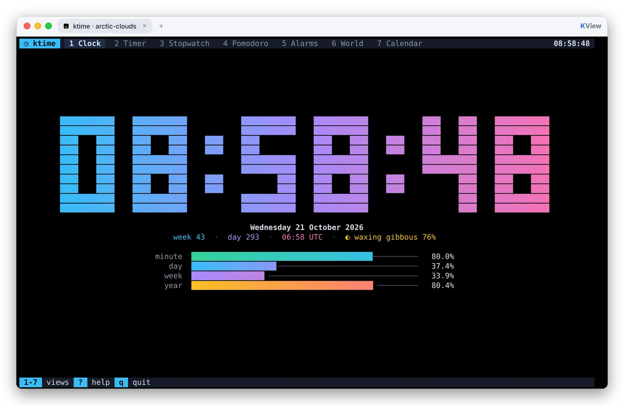Go to the 6 World view
Screen dimensions: 624x405
coord(347,43)
